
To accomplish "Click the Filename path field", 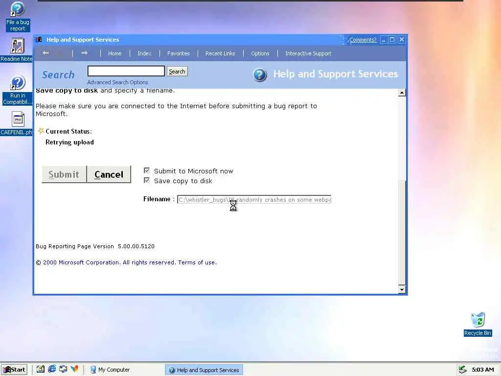I will (x=254, y=200).
